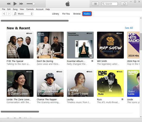The width and height of the screenshot is (142, 122).
Task: Click explicit badge beside Essential Album
Action: point(92,61)
